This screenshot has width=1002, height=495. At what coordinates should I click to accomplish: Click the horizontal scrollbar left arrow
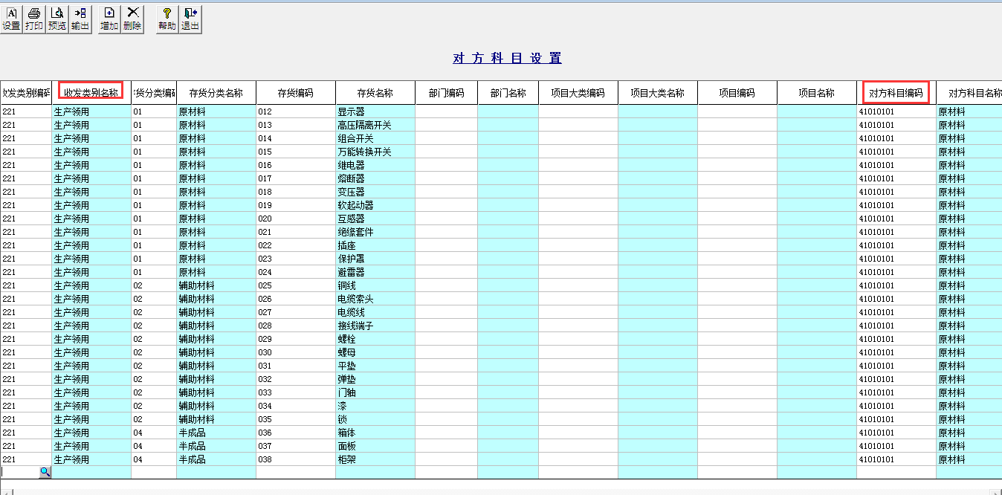tap(7, 491)
